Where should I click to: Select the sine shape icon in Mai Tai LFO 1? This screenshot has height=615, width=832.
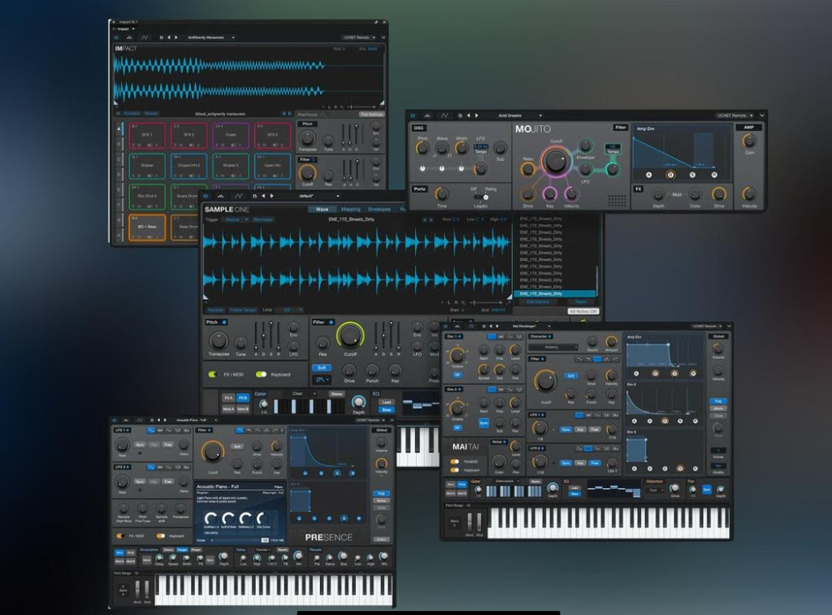pos(579,414)
